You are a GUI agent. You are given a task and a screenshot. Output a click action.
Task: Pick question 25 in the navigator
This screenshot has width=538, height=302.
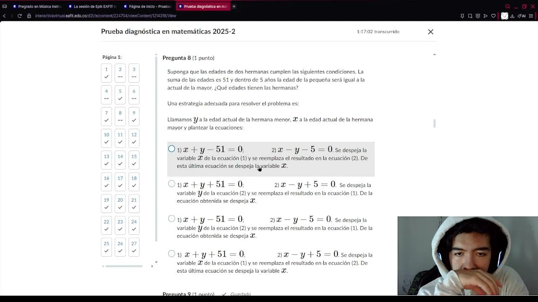(x=106, y=247)
